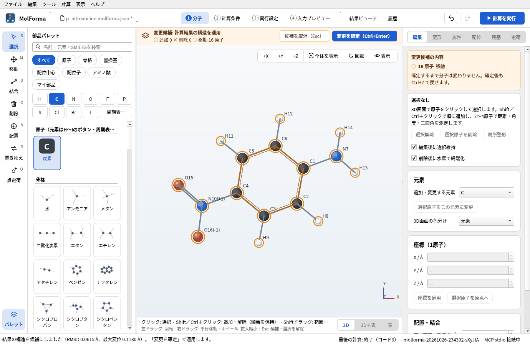This screenshot has width=530, height=345.
Task: Choose the 結合 bond tool
Action: click(x=14, y=86)
